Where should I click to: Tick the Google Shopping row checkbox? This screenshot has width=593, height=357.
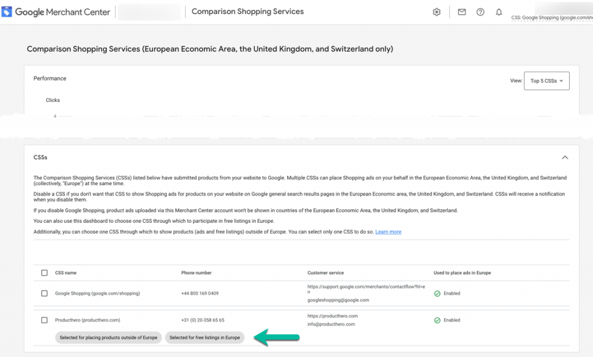[44, 293]
